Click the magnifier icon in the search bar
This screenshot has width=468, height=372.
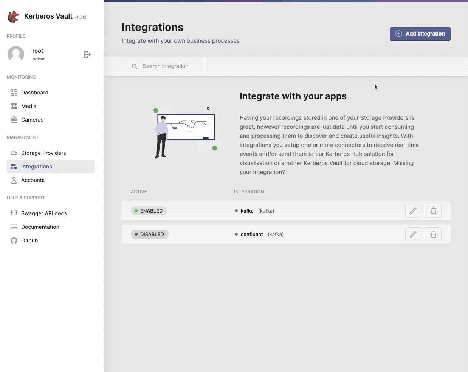135,66
